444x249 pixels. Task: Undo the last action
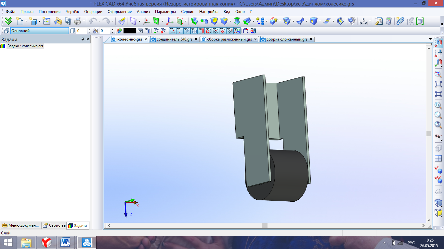93,21
